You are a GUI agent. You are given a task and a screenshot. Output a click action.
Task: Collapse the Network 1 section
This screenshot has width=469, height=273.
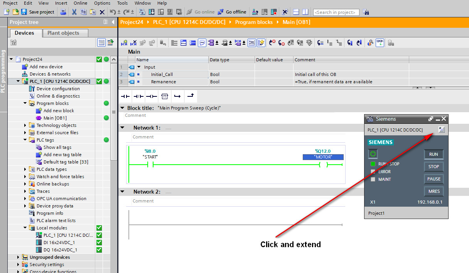[x=123, y=128]
